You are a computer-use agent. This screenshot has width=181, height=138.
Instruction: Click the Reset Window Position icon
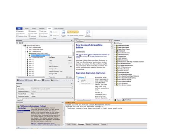tap(68, 35)
